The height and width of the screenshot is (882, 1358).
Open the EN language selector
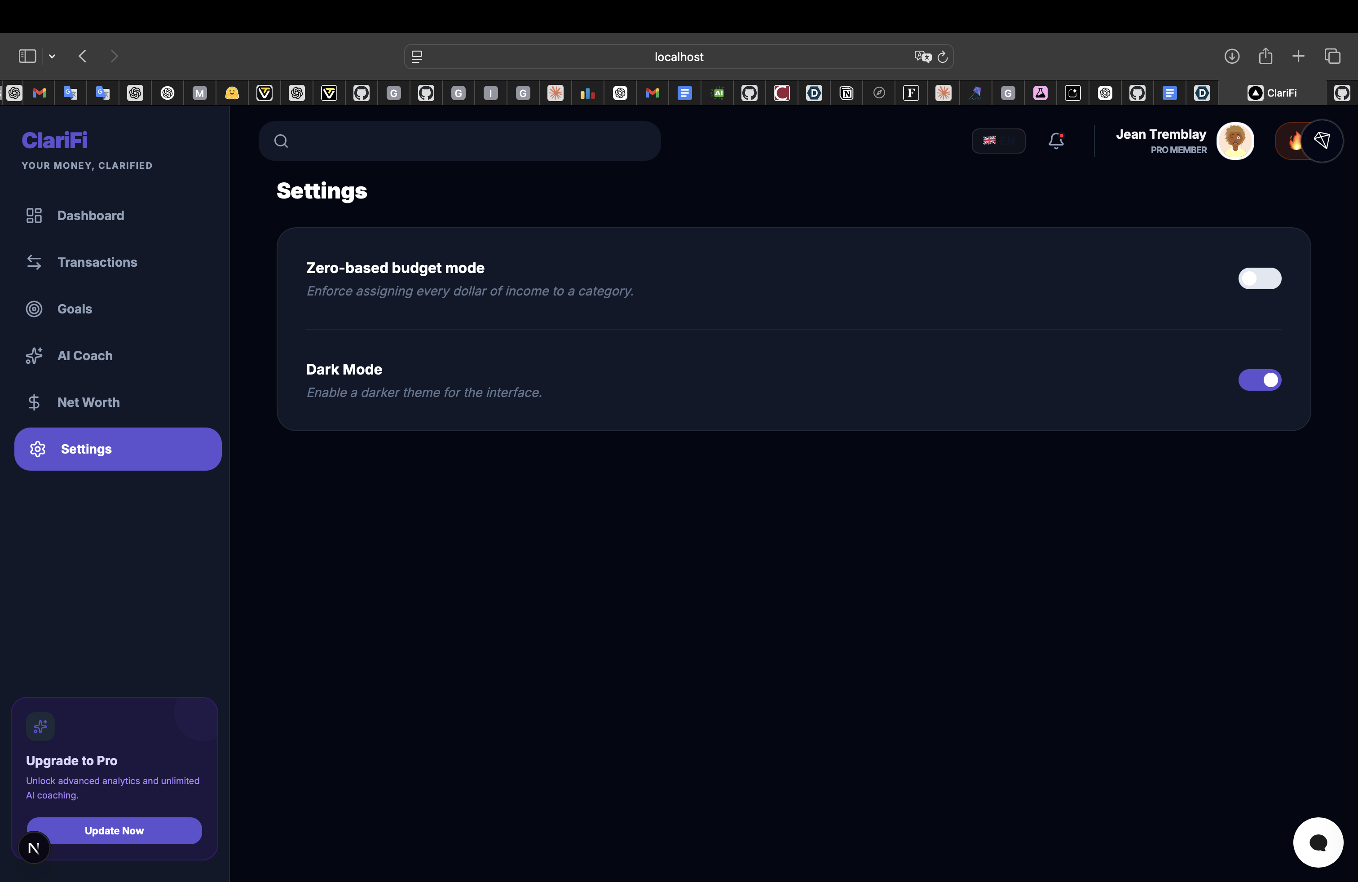point(998,141)
